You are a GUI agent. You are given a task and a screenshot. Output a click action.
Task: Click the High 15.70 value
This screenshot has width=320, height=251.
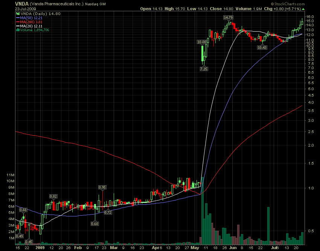[x=175, y=9]
